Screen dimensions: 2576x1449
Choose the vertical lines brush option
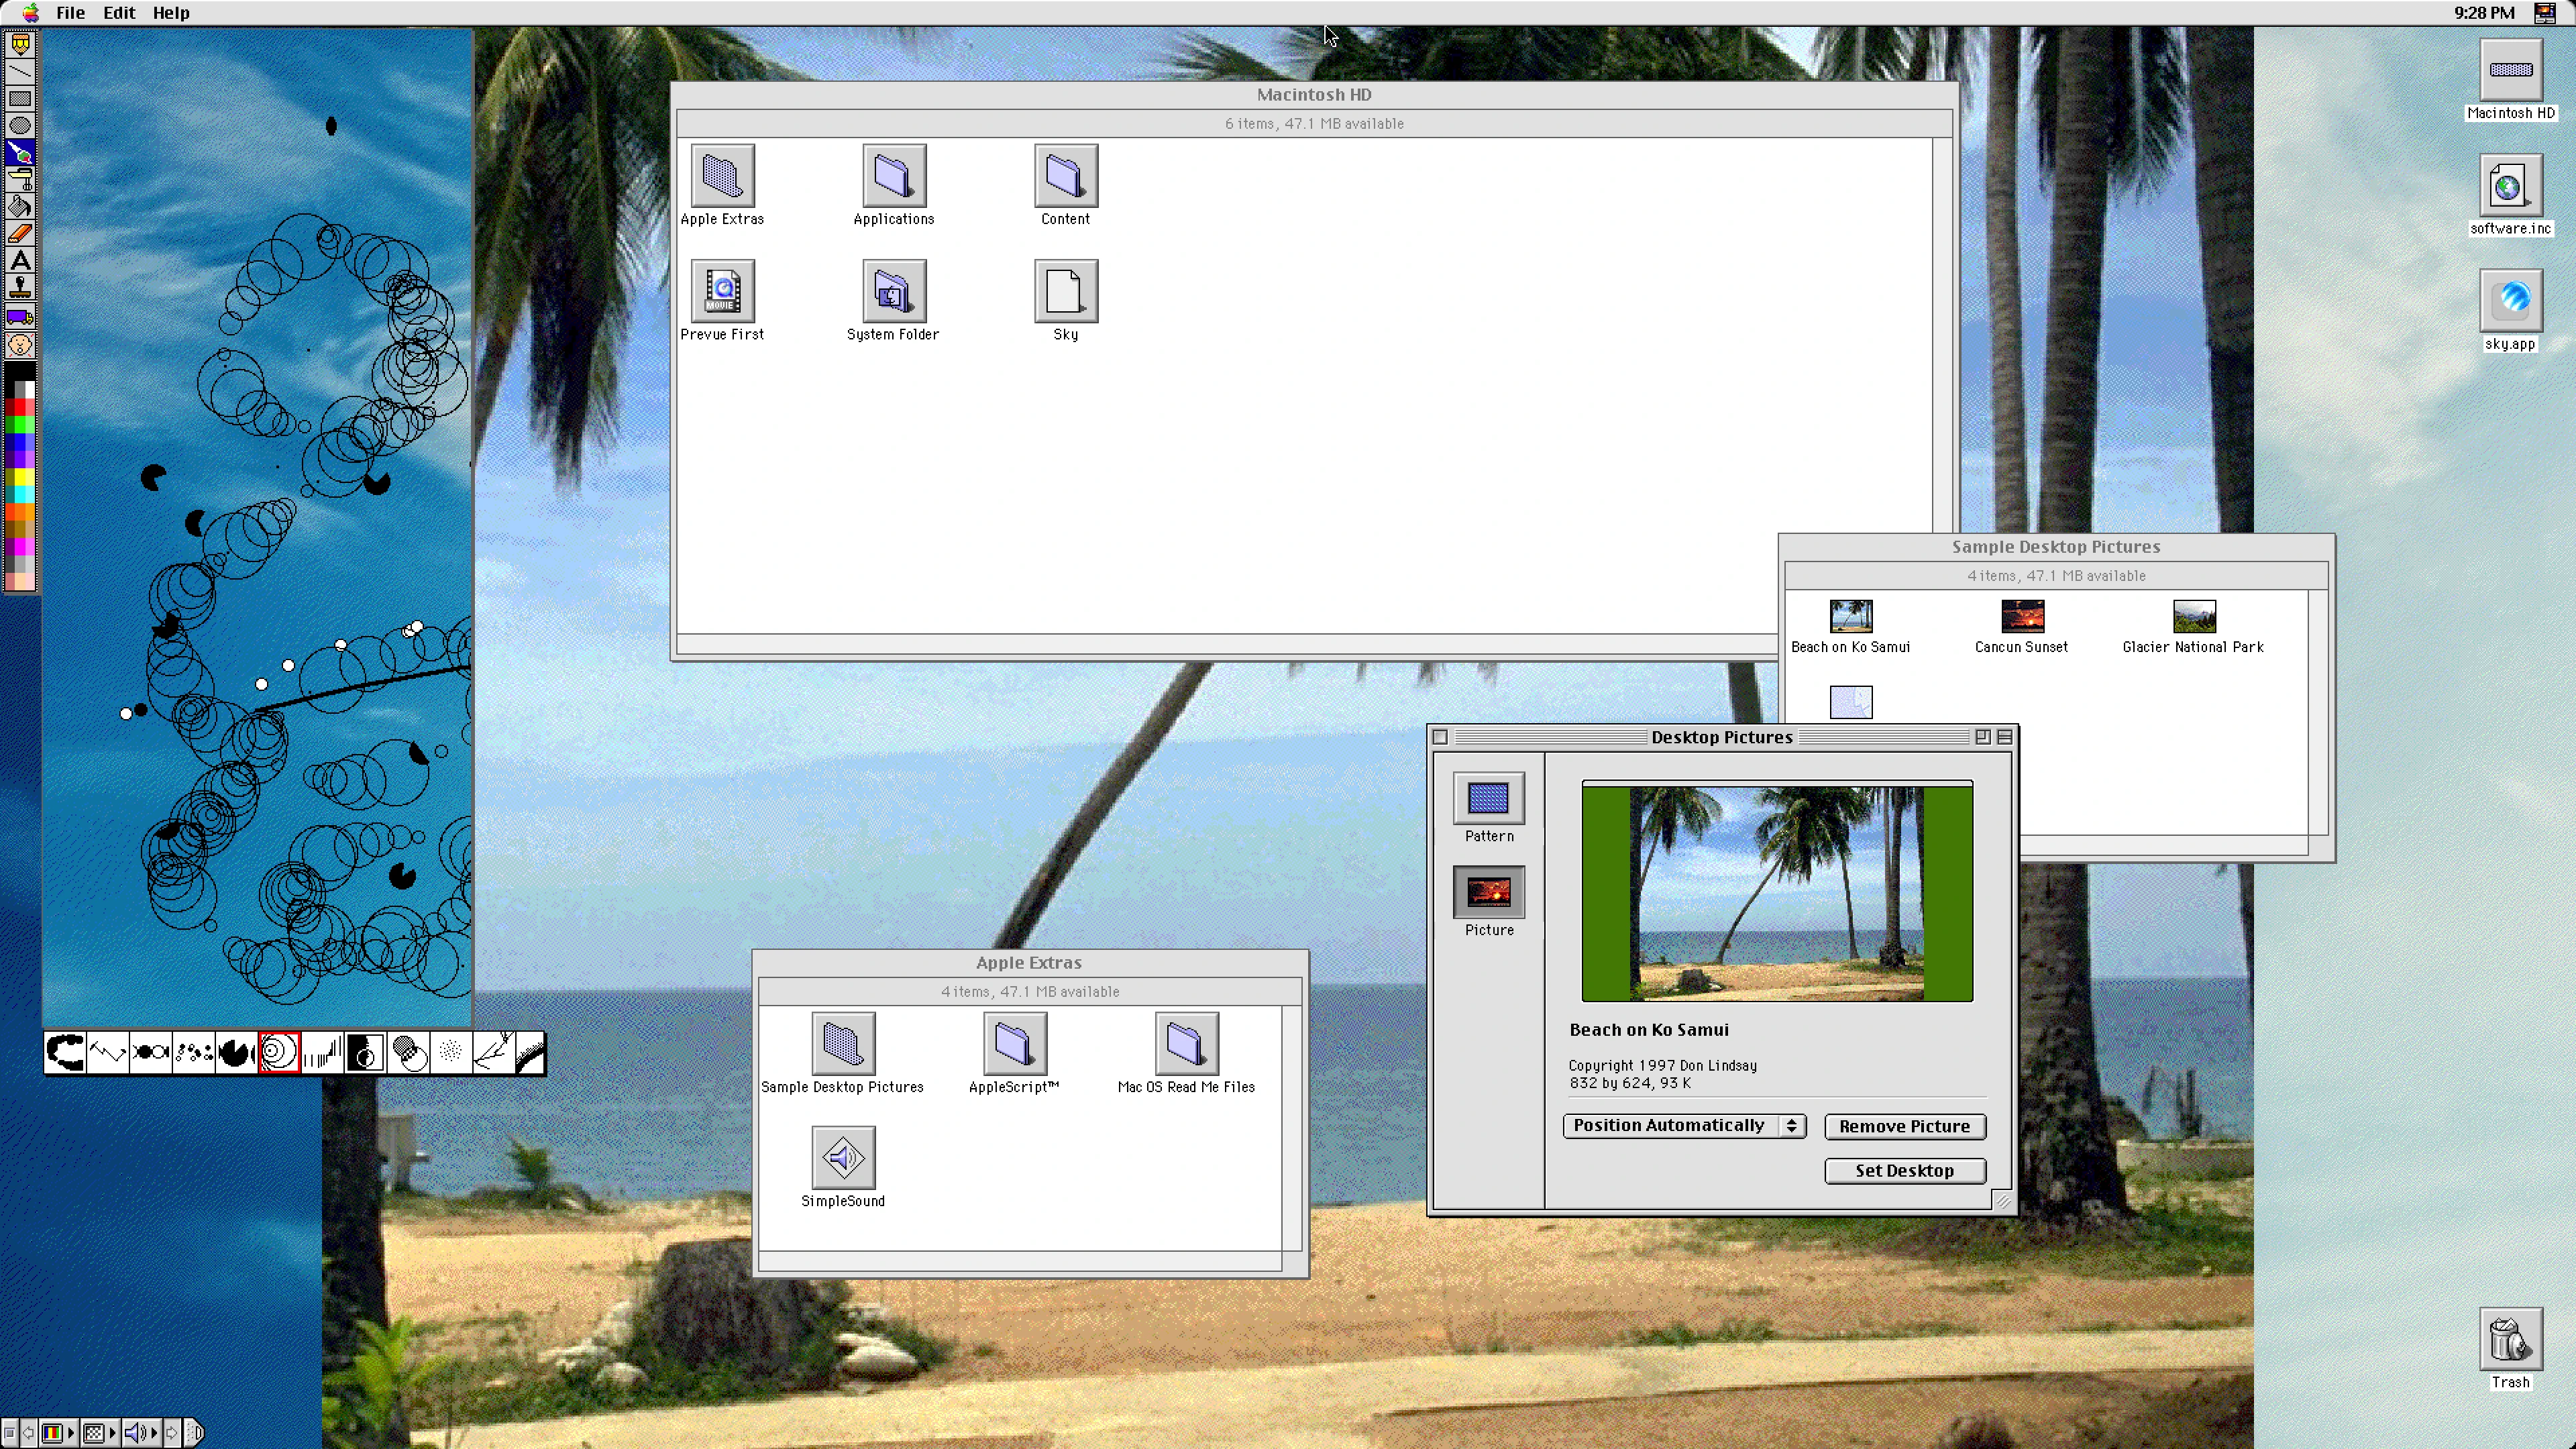coord(322,1052)
